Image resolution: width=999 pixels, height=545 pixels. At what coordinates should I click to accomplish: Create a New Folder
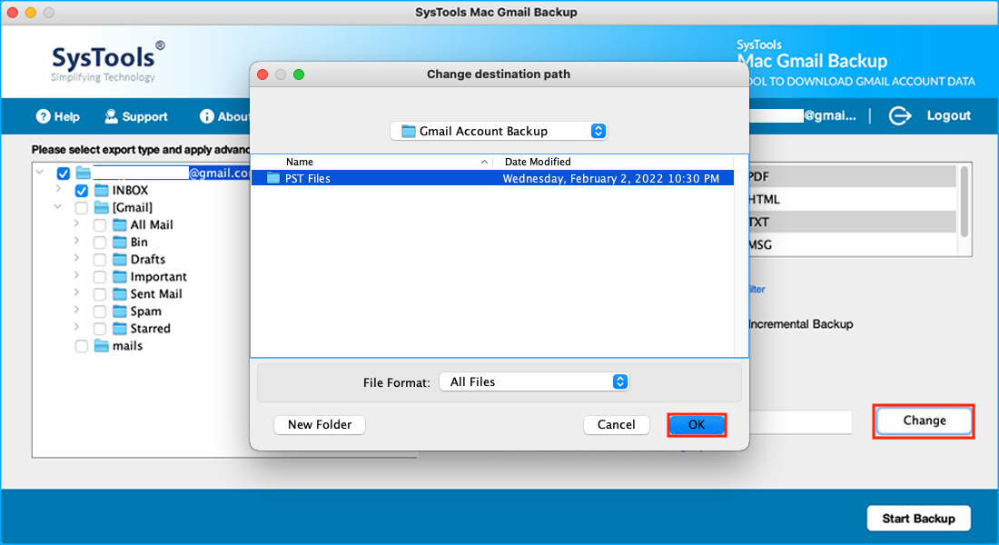pos(319,424)
